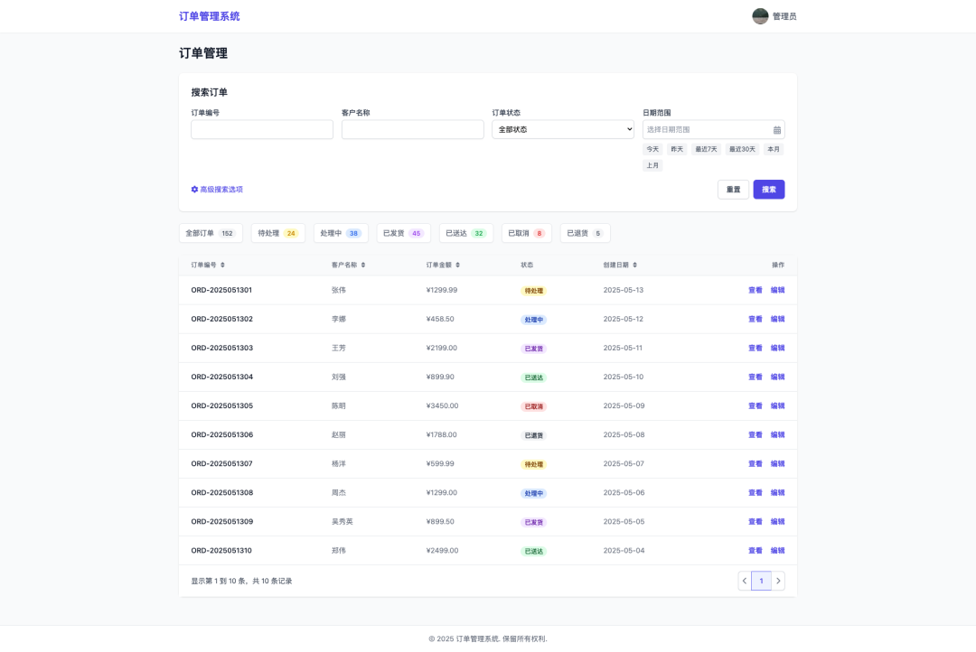Image resolution: width=976 pixels, height=652 pixels.
Task: Choose the 昨天 quick date button
Action: coord(677,149)
